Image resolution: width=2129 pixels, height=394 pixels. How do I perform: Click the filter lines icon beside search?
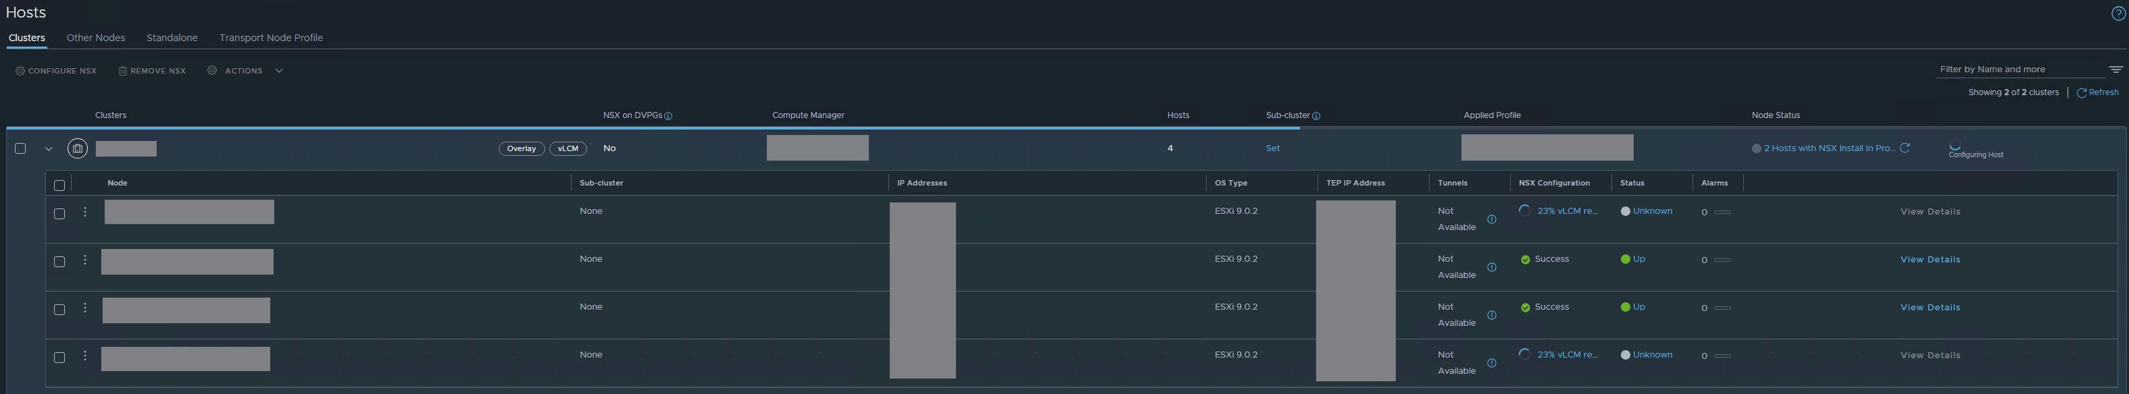coord(2115,70)
